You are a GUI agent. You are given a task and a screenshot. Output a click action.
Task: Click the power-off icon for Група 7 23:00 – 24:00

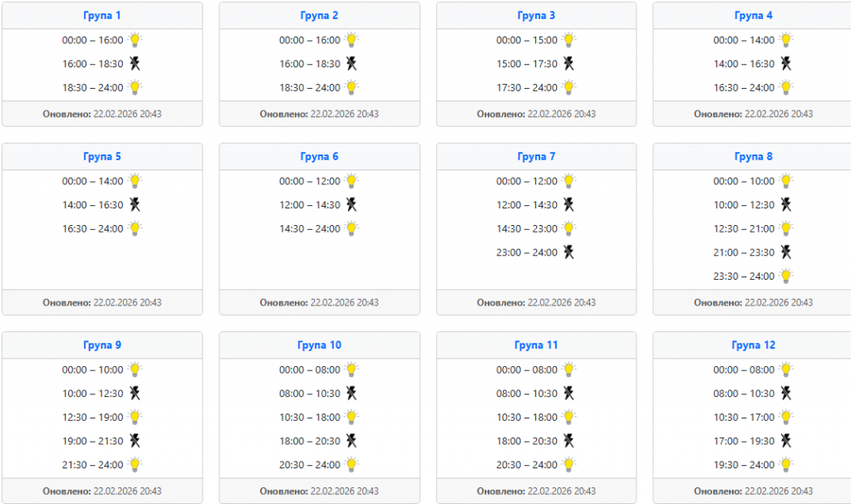tap(568, 252)
